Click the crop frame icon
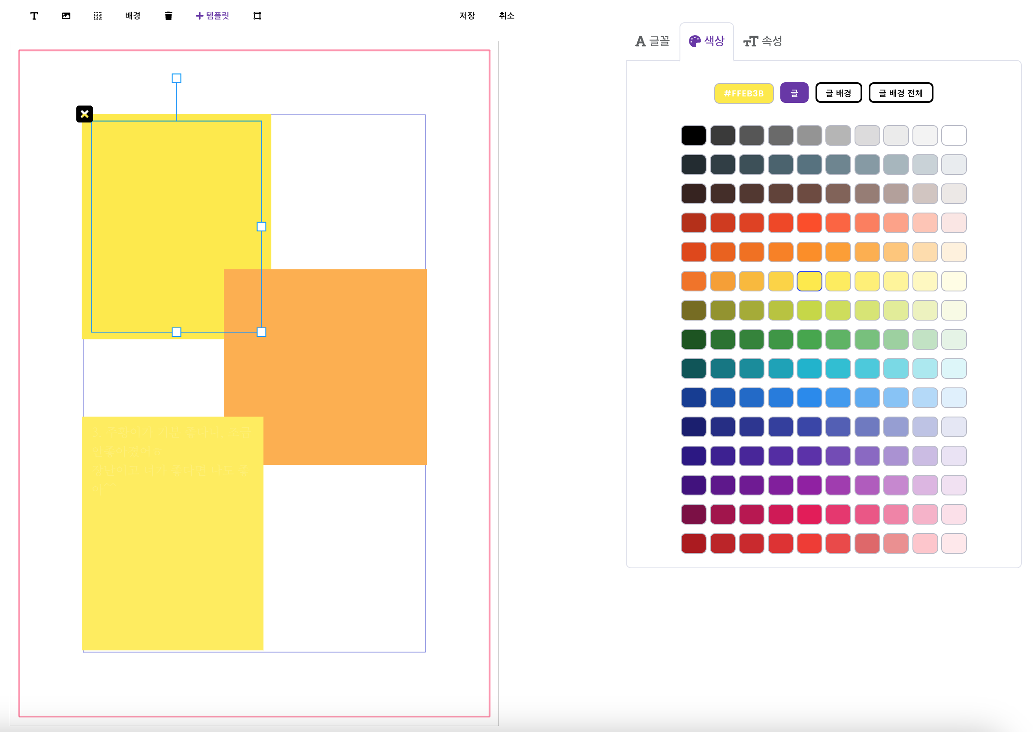The image size is (1033, 732). 257,16
